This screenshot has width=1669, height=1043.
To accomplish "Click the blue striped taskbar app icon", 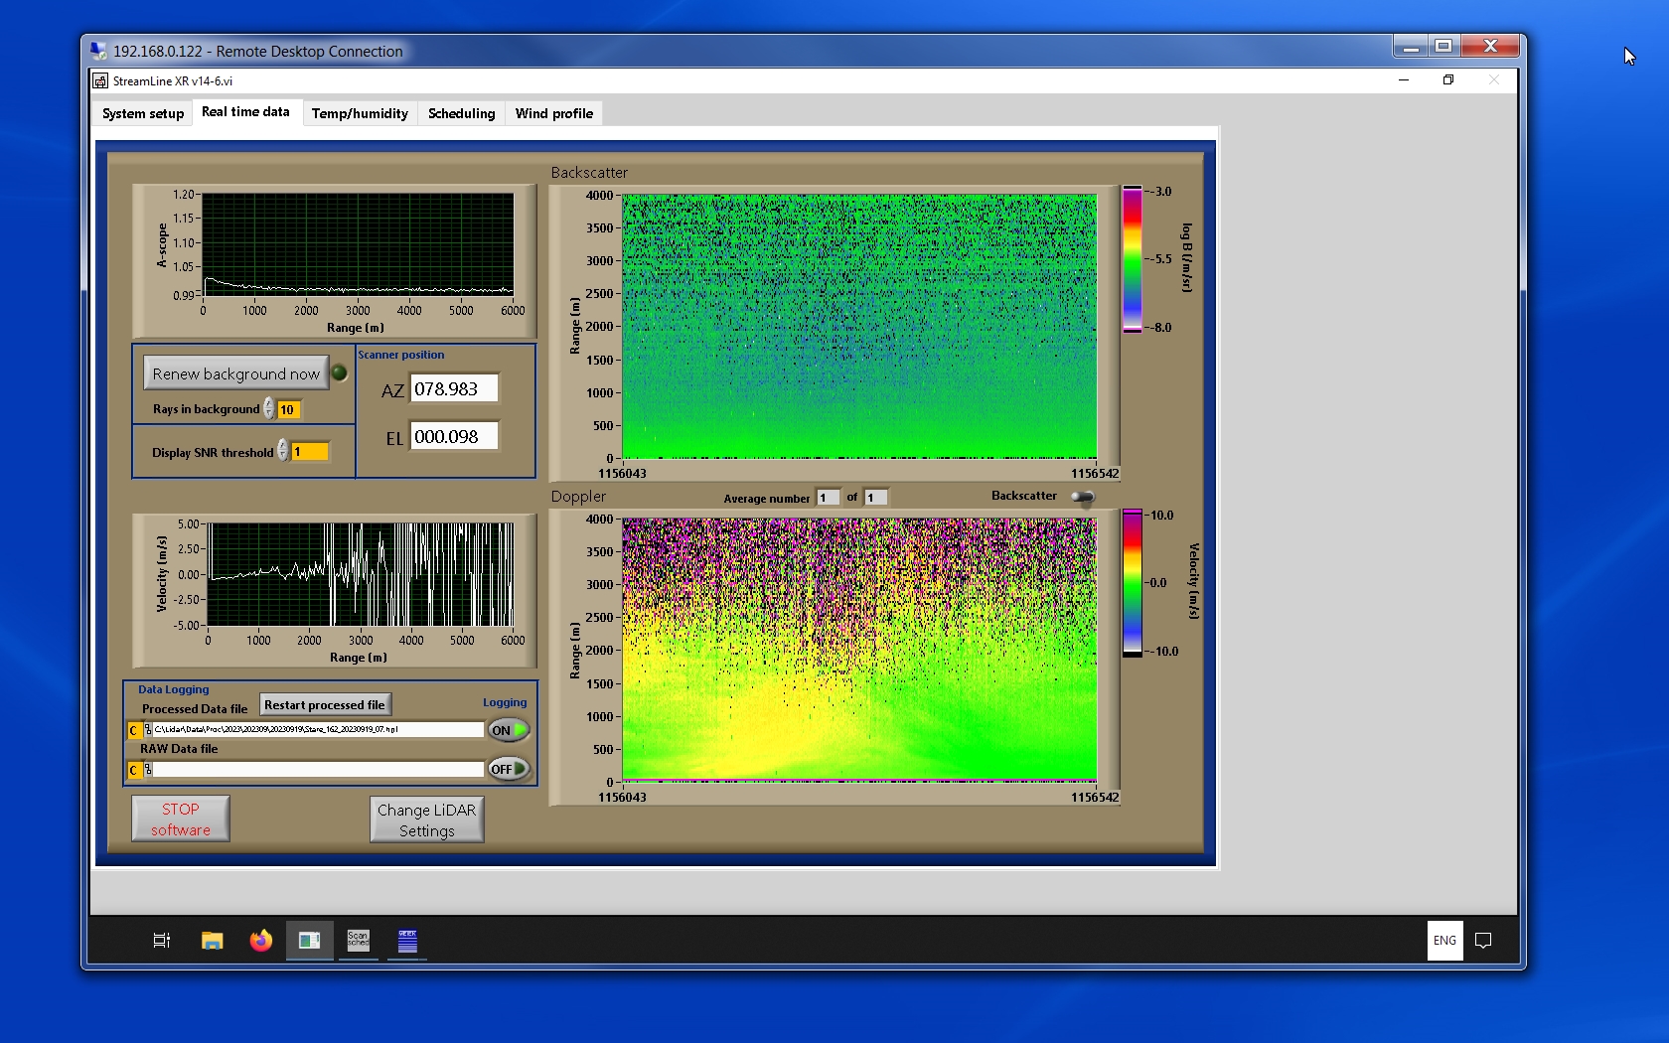I will 407,941.
